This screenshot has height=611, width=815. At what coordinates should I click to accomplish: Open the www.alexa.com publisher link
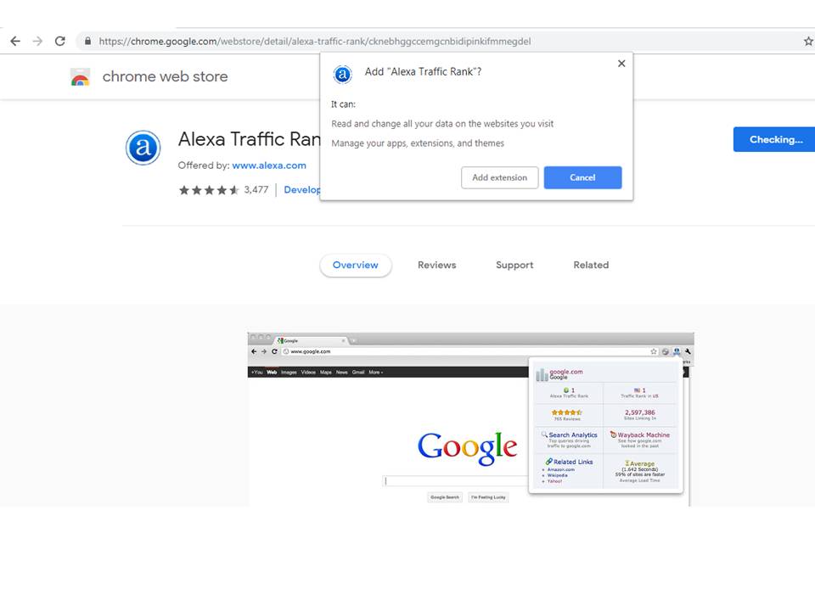(x=269, y=165)
